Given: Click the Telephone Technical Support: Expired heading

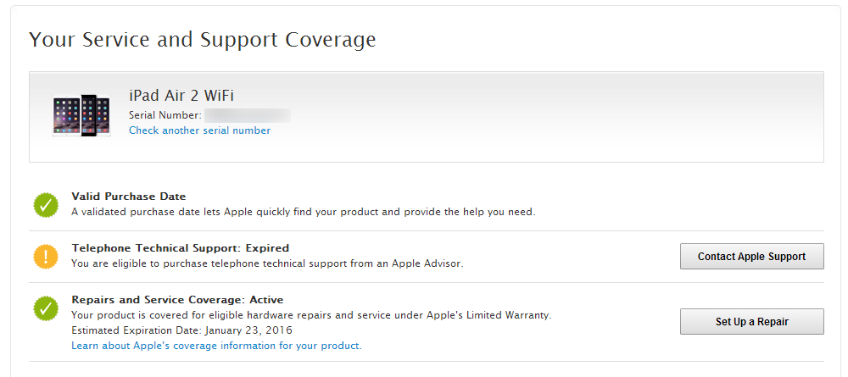Looking at the screenshot, I should click(180, 248).
